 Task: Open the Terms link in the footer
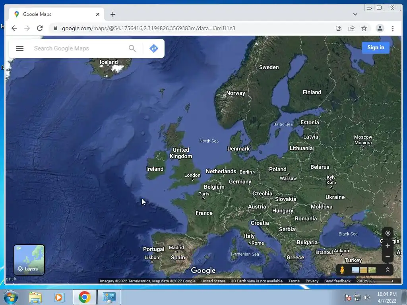294,281
